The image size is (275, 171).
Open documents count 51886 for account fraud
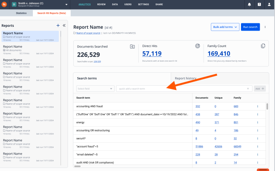199,147
